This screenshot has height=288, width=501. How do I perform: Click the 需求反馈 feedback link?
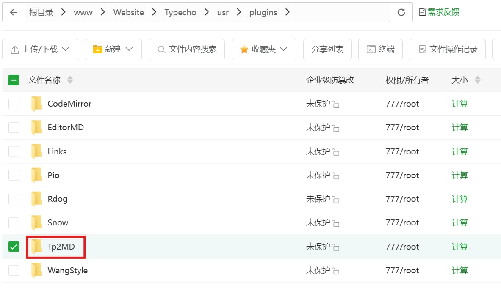(439, 12)
